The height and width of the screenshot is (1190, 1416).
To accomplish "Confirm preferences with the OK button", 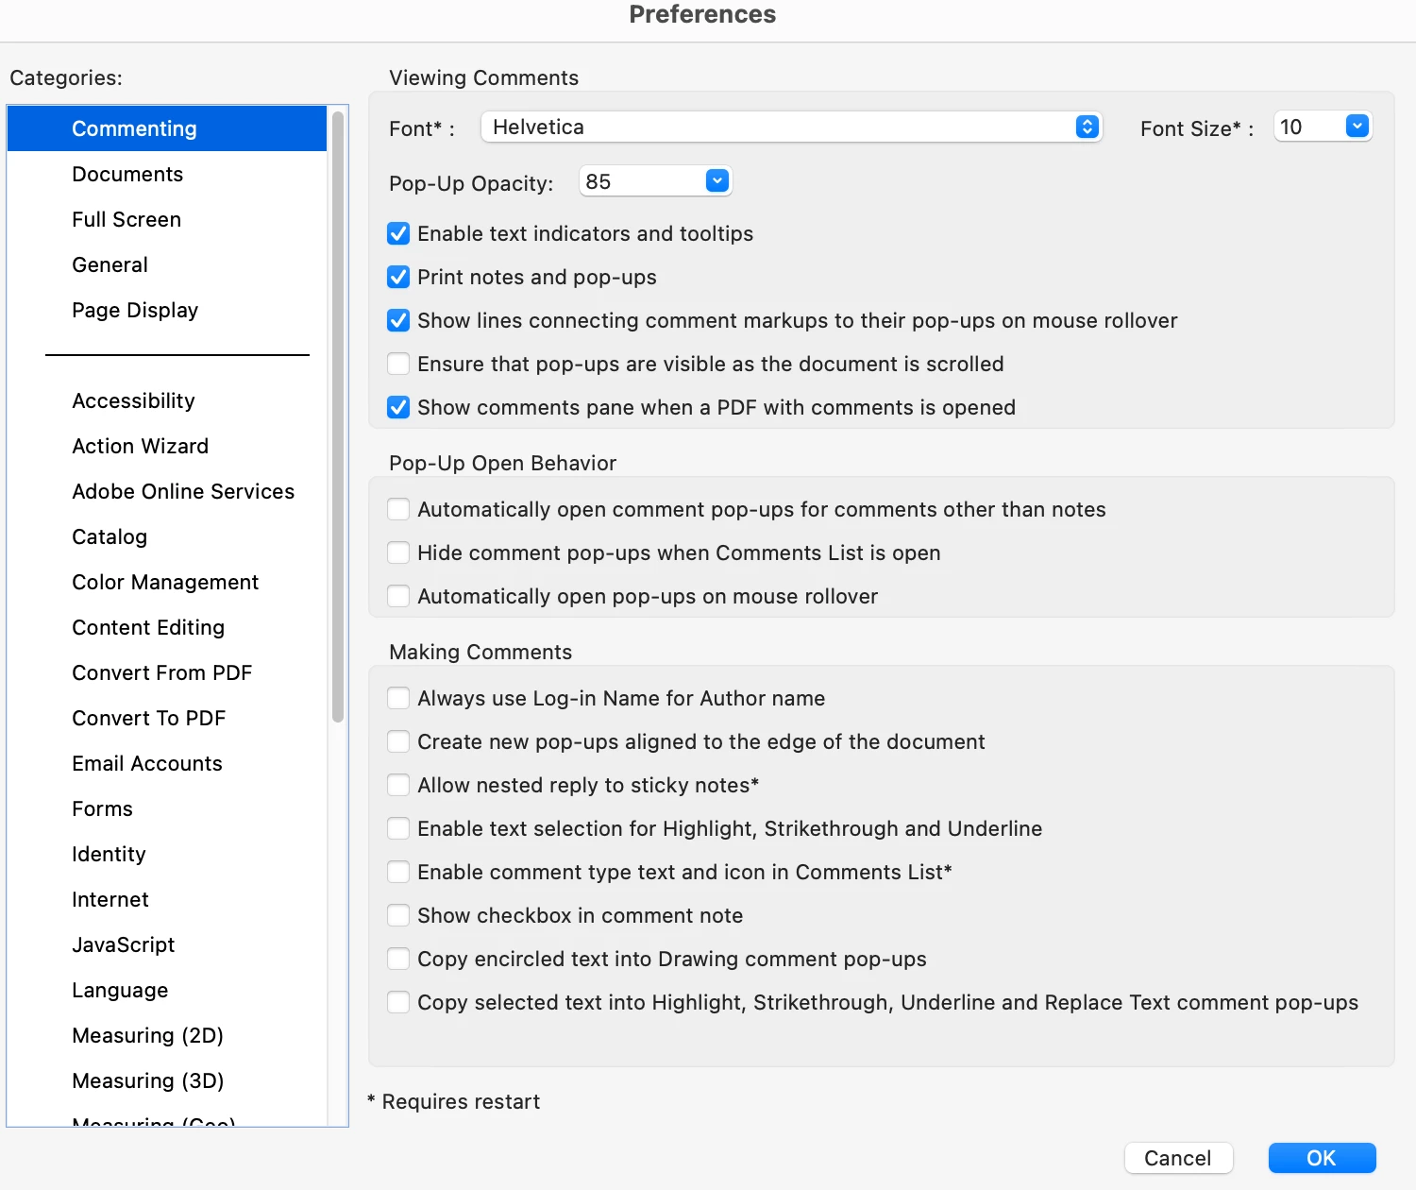I will [1321, 1158].
